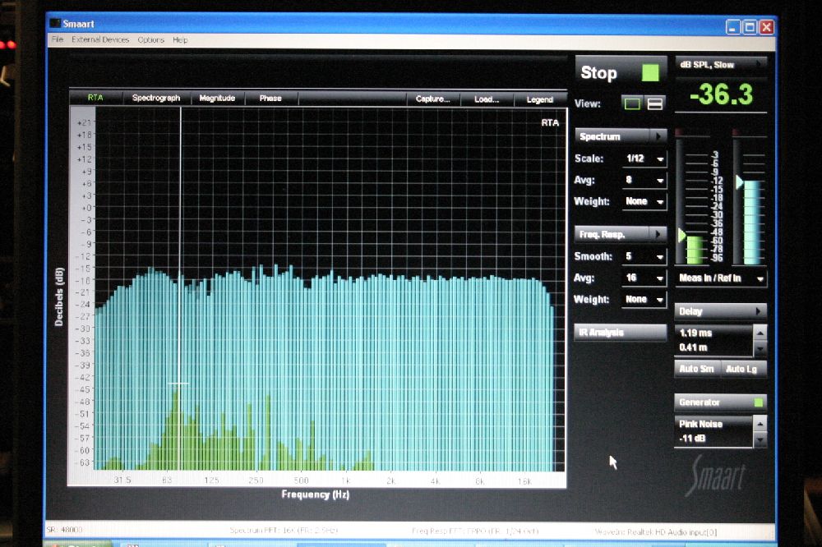Open the External Devices menu
Viewport: 822px width, 547px height.
[x=100, y=39]
